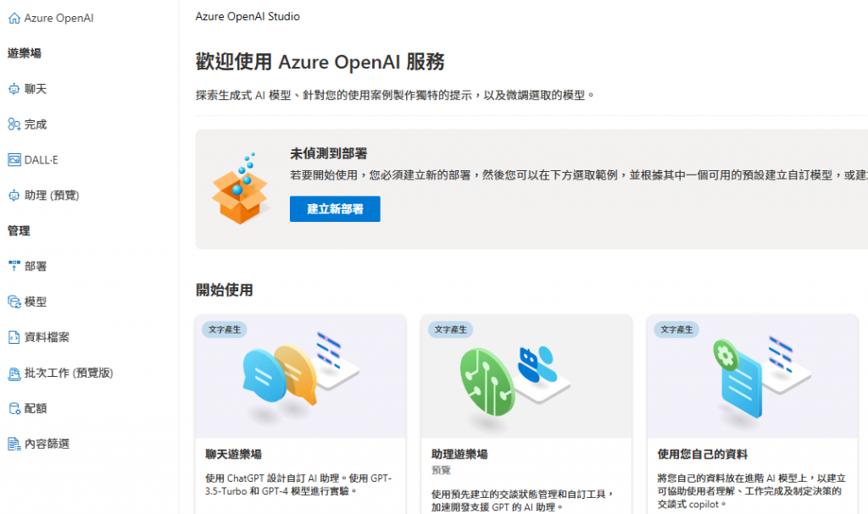Image resolution: width=868 pixels, height=514 pixels.
Task: Click the blue document data card thumbnail
Action: 753,376
